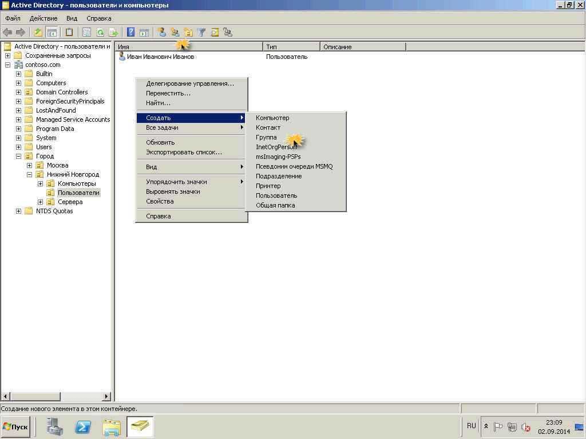Click the Create new group toolbar icon
The width and height of the screenshot is (586, 439).
tap(175, 33)
